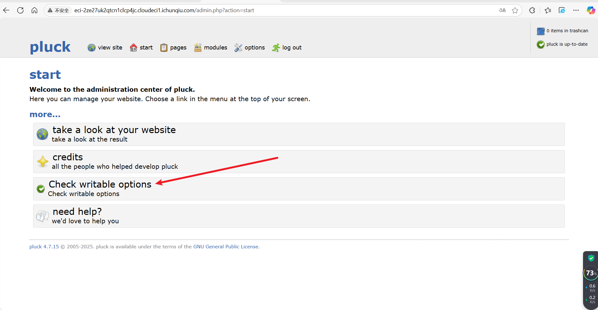The height and width of the screenshot is (310, 598).
Task: Click the options tools icon
Action: pyautogui.click(x=238, y=48)
